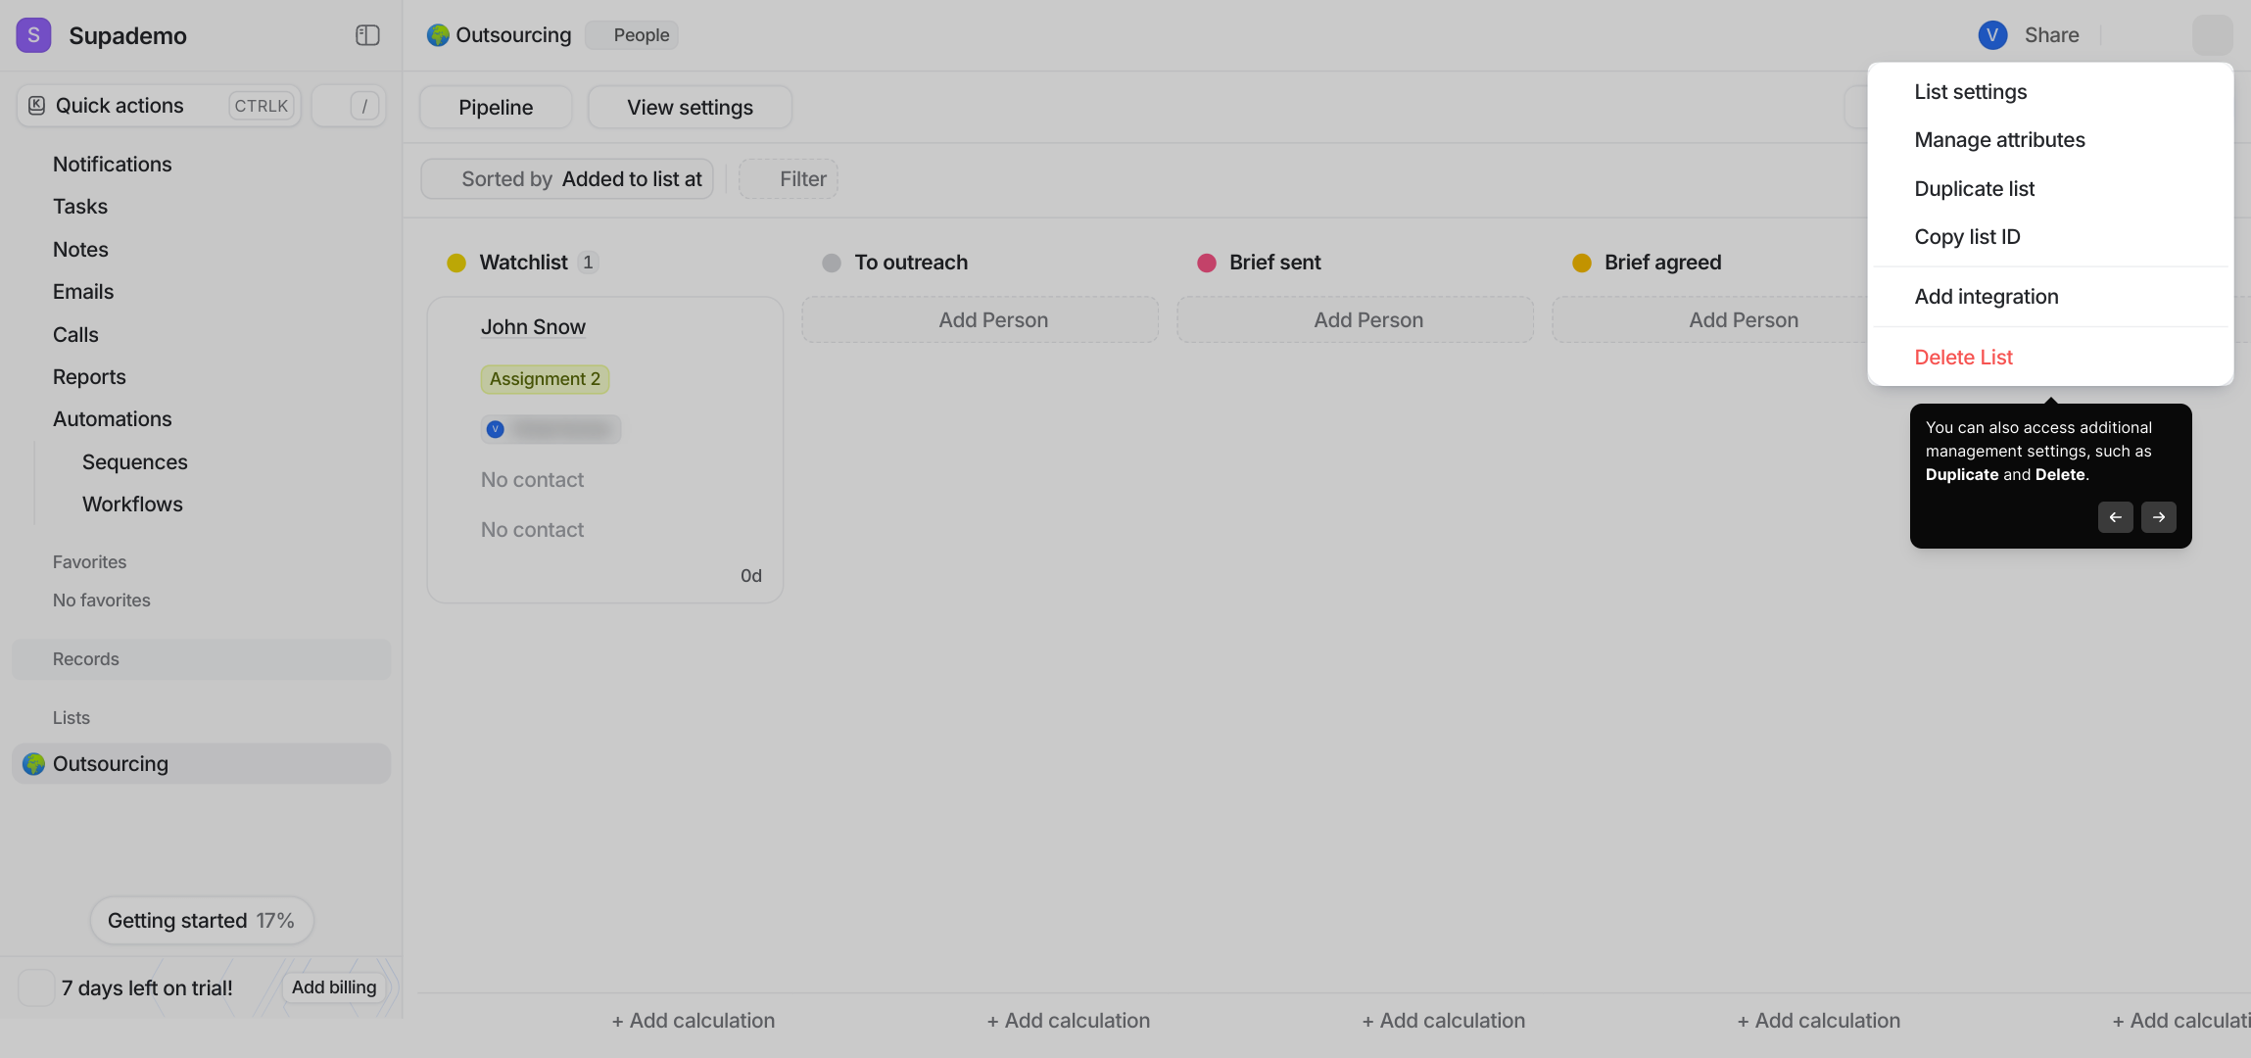
Task: Click the V user avatar next to Share
Action: (x=1992, y=35)
